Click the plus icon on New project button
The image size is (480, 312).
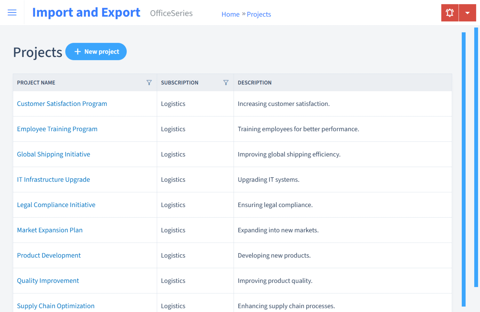[78, 51]
